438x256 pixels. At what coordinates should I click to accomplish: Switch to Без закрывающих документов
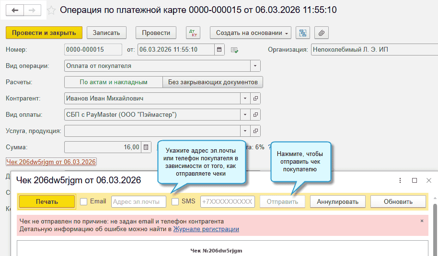tap(213, 82)
